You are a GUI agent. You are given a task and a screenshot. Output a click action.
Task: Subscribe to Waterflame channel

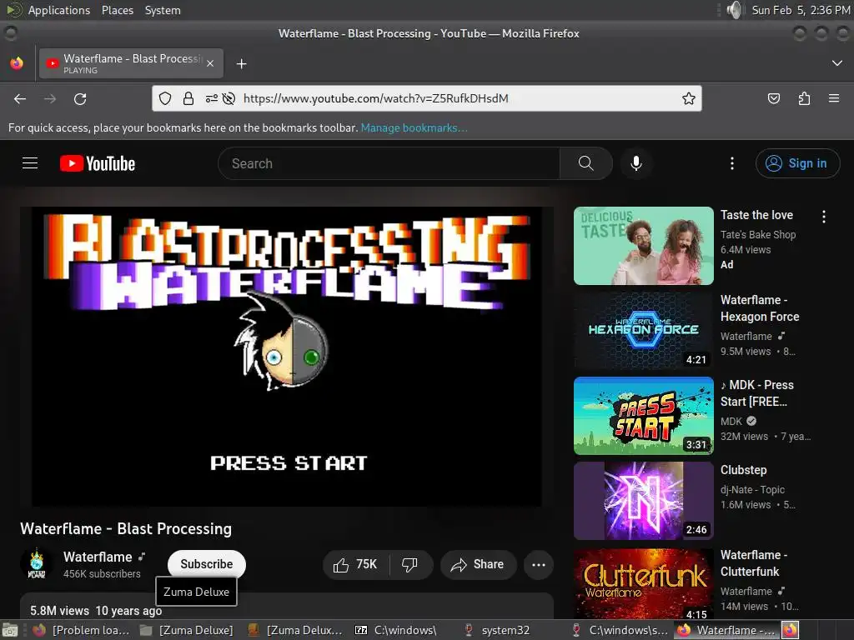(207, 564)
